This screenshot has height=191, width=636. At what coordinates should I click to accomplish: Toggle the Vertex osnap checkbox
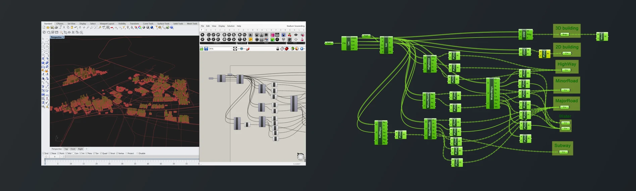117,153
